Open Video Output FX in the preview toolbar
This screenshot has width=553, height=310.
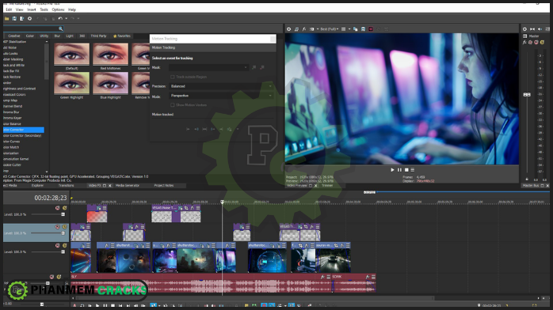coord(303,29)
